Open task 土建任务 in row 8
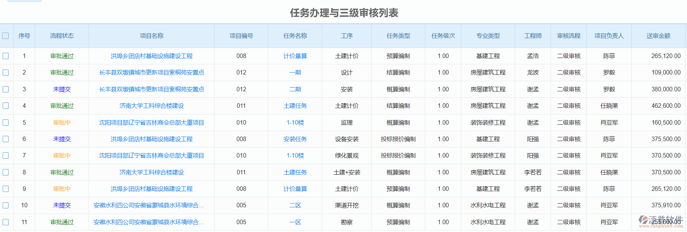Viewport: 687px width, 232px height. click(x=295, y=172)
